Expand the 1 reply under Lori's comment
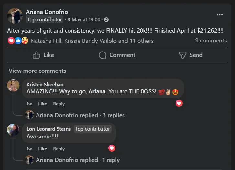Image resolution: width=235 pixels, height=170 pixels. click(78, 160)
